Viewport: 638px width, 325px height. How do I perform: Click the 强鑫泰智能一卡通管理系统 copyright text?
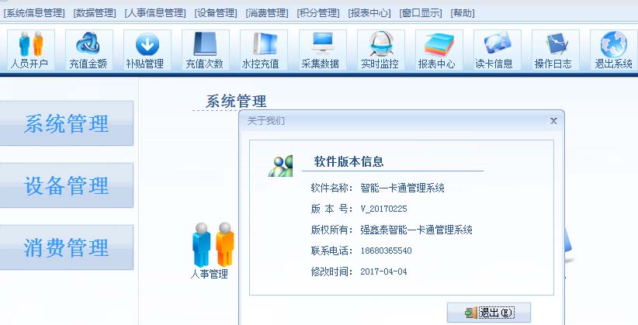[x=416, y=230]
